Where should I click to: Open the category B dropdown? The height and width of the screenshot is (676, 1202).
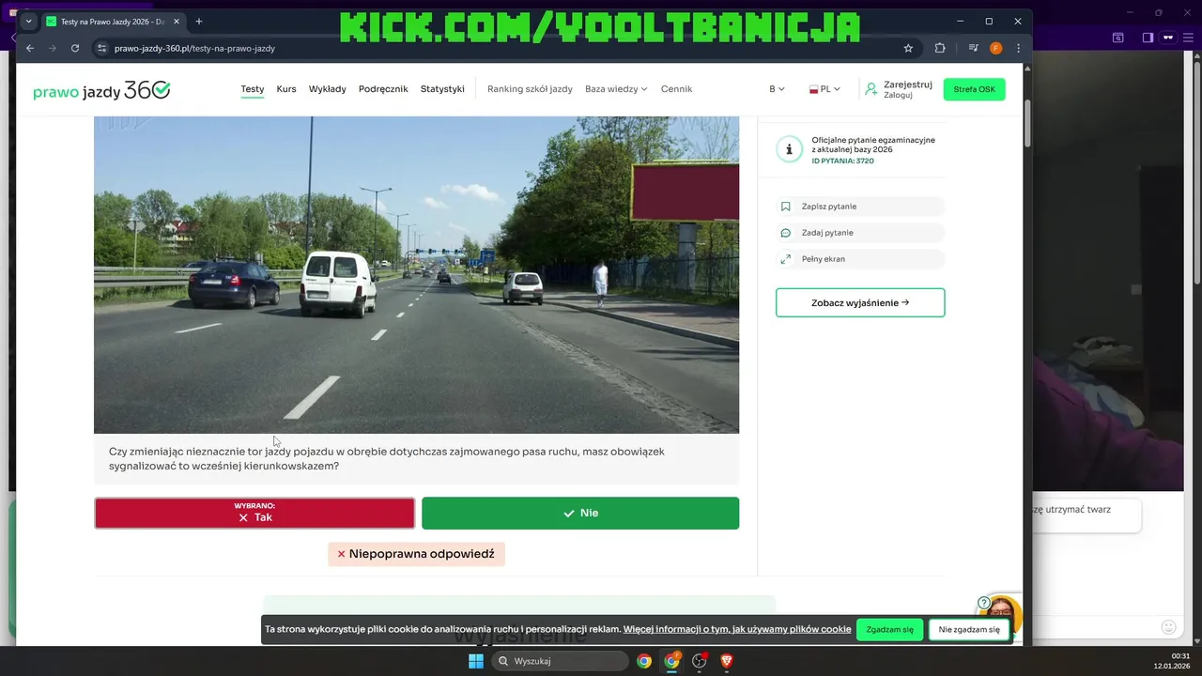[x=777, y=89]
